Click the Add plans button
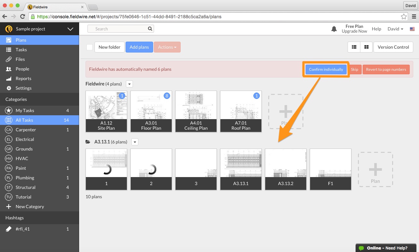 (x=139, y=47)
